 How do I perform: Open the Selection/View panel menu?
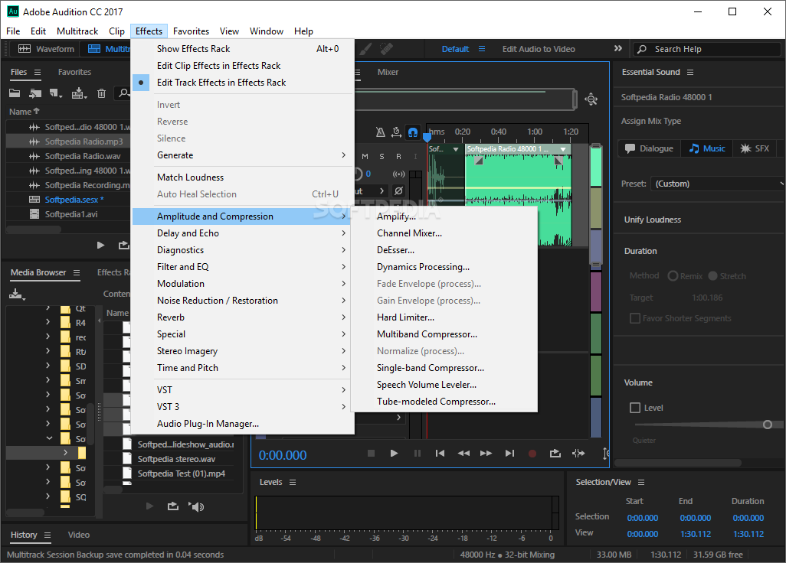641,483
